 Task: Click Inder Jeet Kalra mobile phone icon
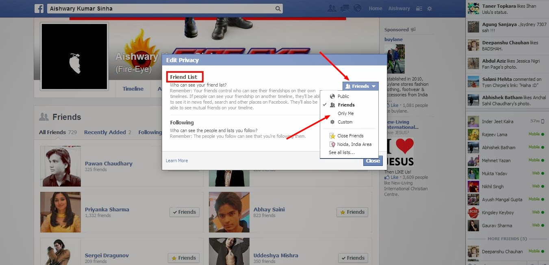coord(542,121)
